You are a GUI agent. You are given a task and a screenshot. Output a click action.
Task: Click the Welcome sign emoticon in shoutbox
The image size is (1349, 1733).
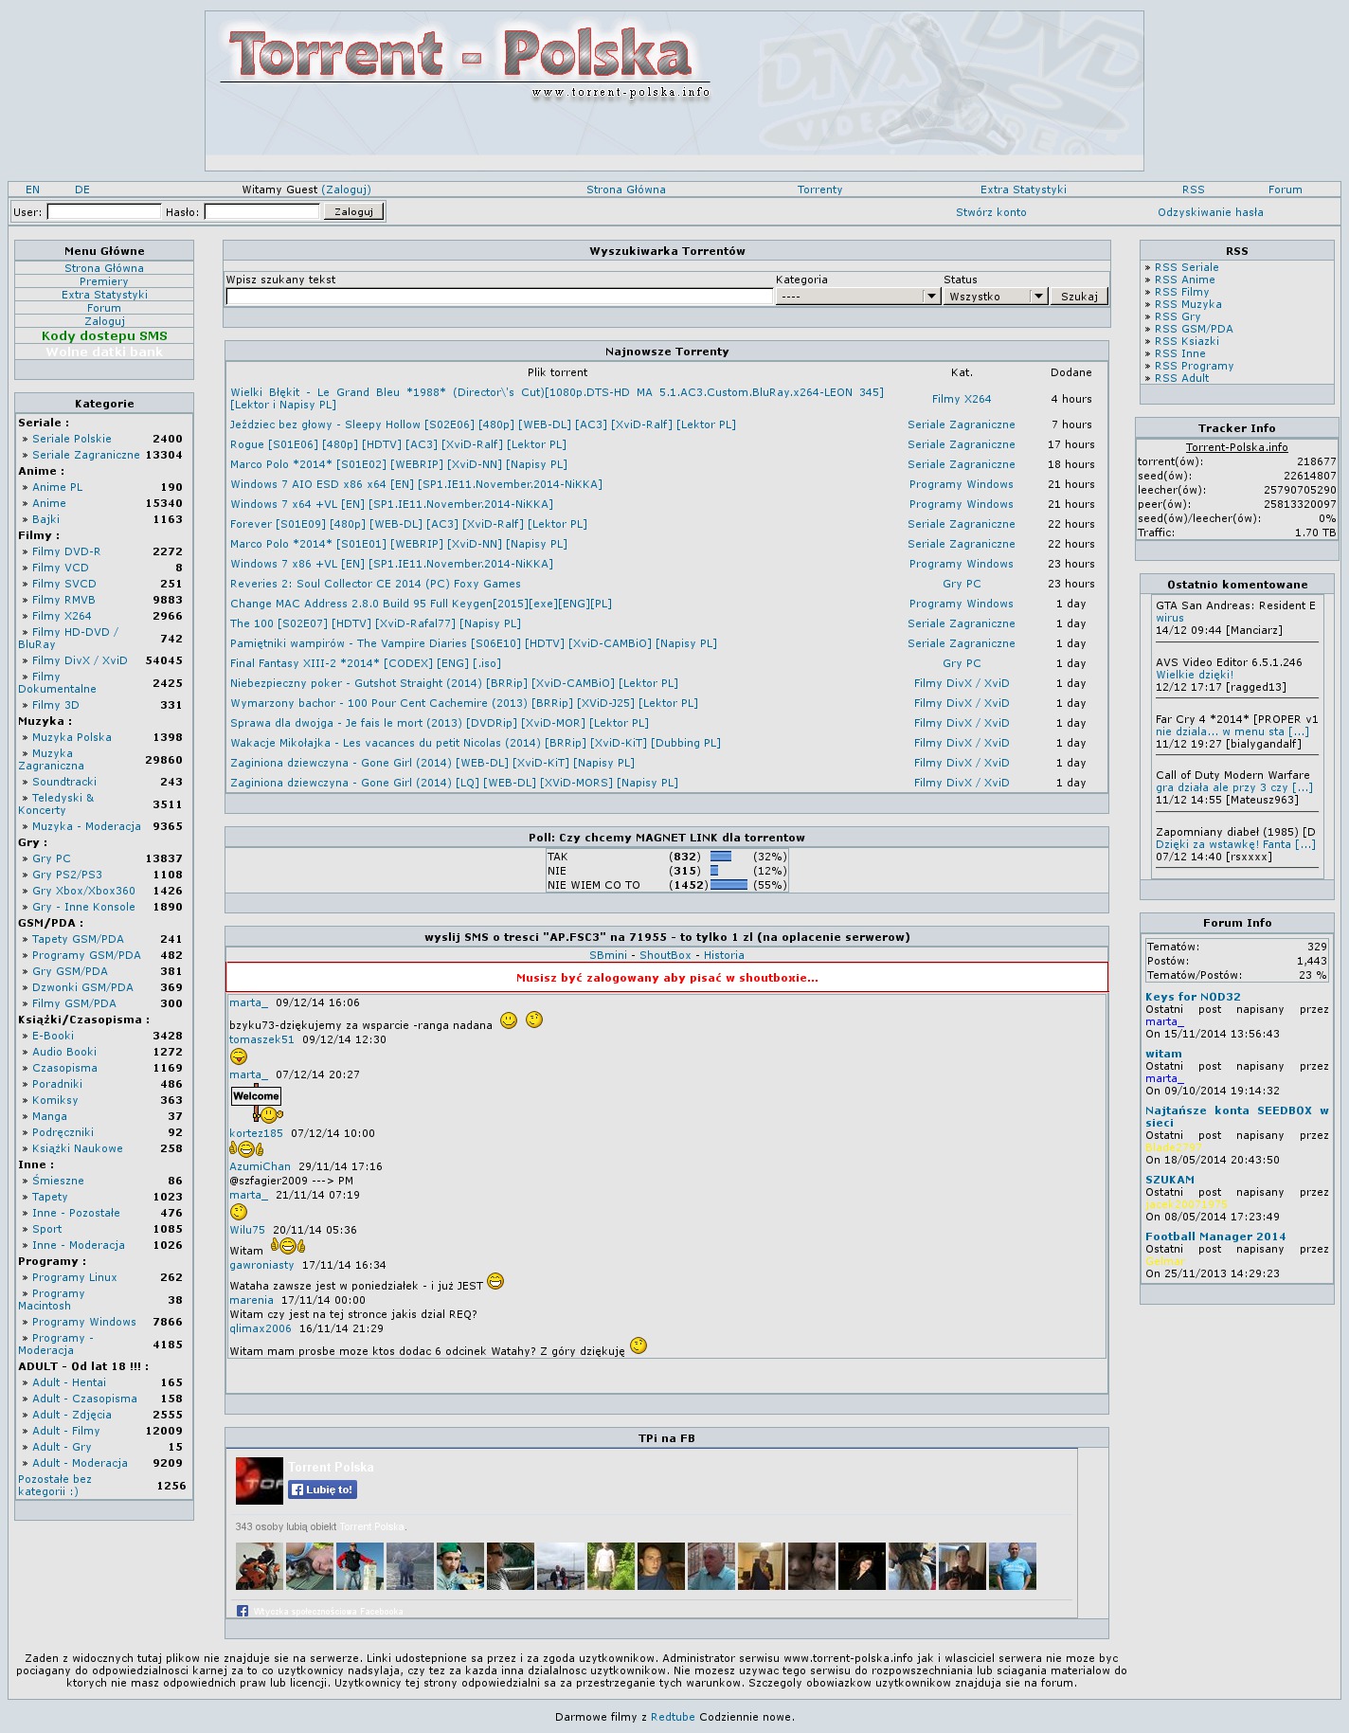pos(257,1103)
